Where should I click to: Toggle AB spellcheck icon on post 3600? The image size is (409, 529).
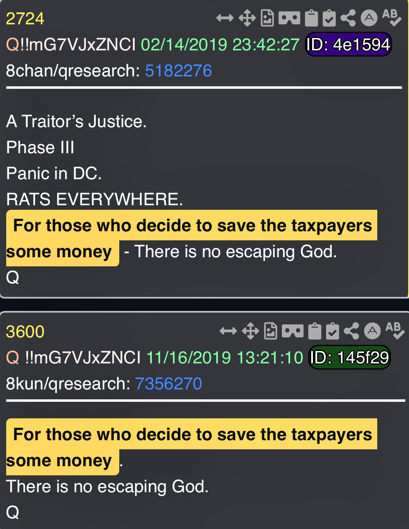(x=395, y=330)
